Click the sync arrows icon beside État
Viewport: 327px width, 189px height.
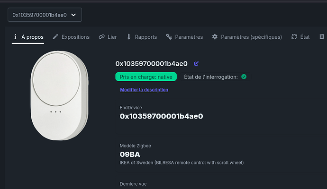[x=294, y=37]
